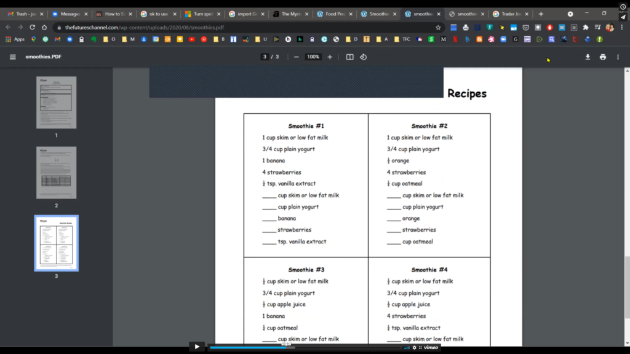Viewport: 630px width, 354px height.
Task: Zoom out the PDF with minus button
Action: (x=297, y=57)
